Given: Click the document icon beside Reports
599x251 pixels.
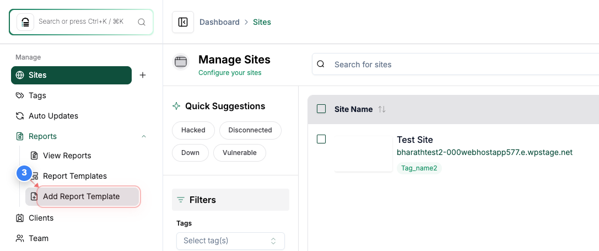Looking at the screenshot, I should coord(19,137).
